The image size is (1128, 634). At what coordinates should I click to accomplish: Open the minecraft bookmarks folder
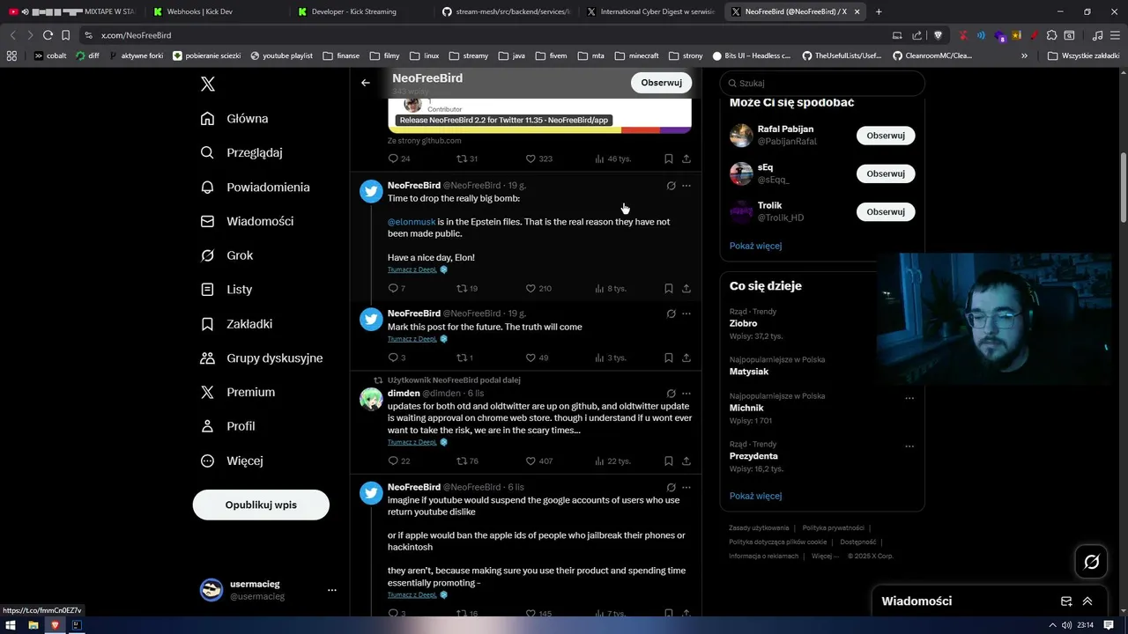coord(637,55)
